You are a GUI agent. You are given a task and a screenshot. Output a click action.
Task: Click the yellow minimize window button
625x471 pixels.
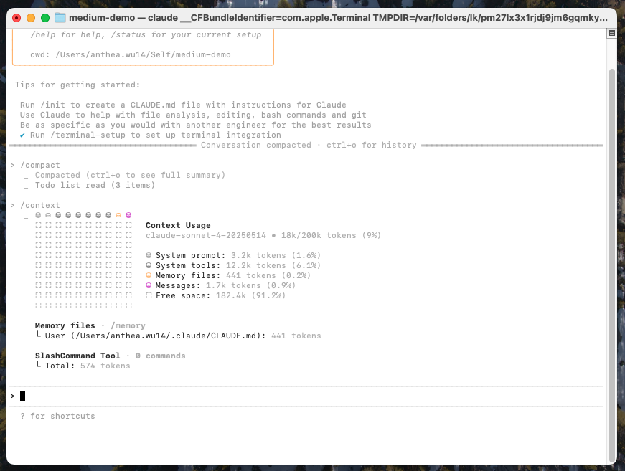[31, 18]
